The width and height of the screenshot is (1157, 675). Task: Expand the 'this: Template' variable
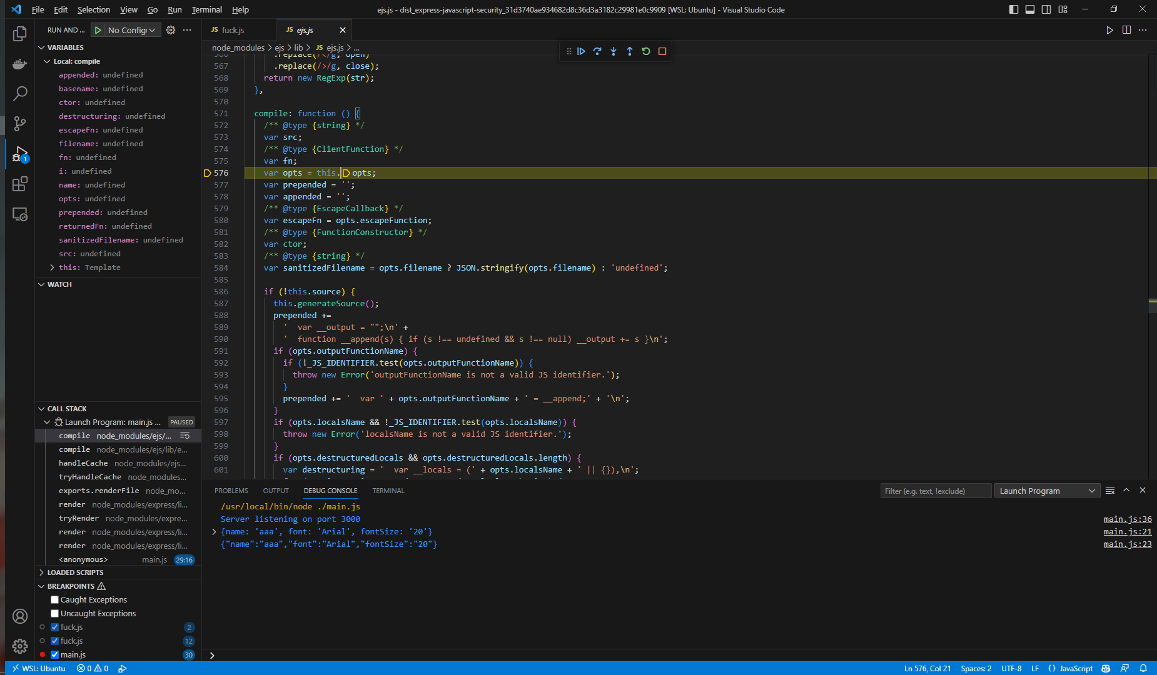(52, 267)
